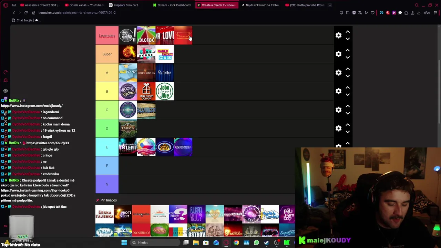Image resolution: width=441 pixels, height=248 pixels.
Task: Switch to Najdi si Farma TikTok tab
Action: click(260, 5)
